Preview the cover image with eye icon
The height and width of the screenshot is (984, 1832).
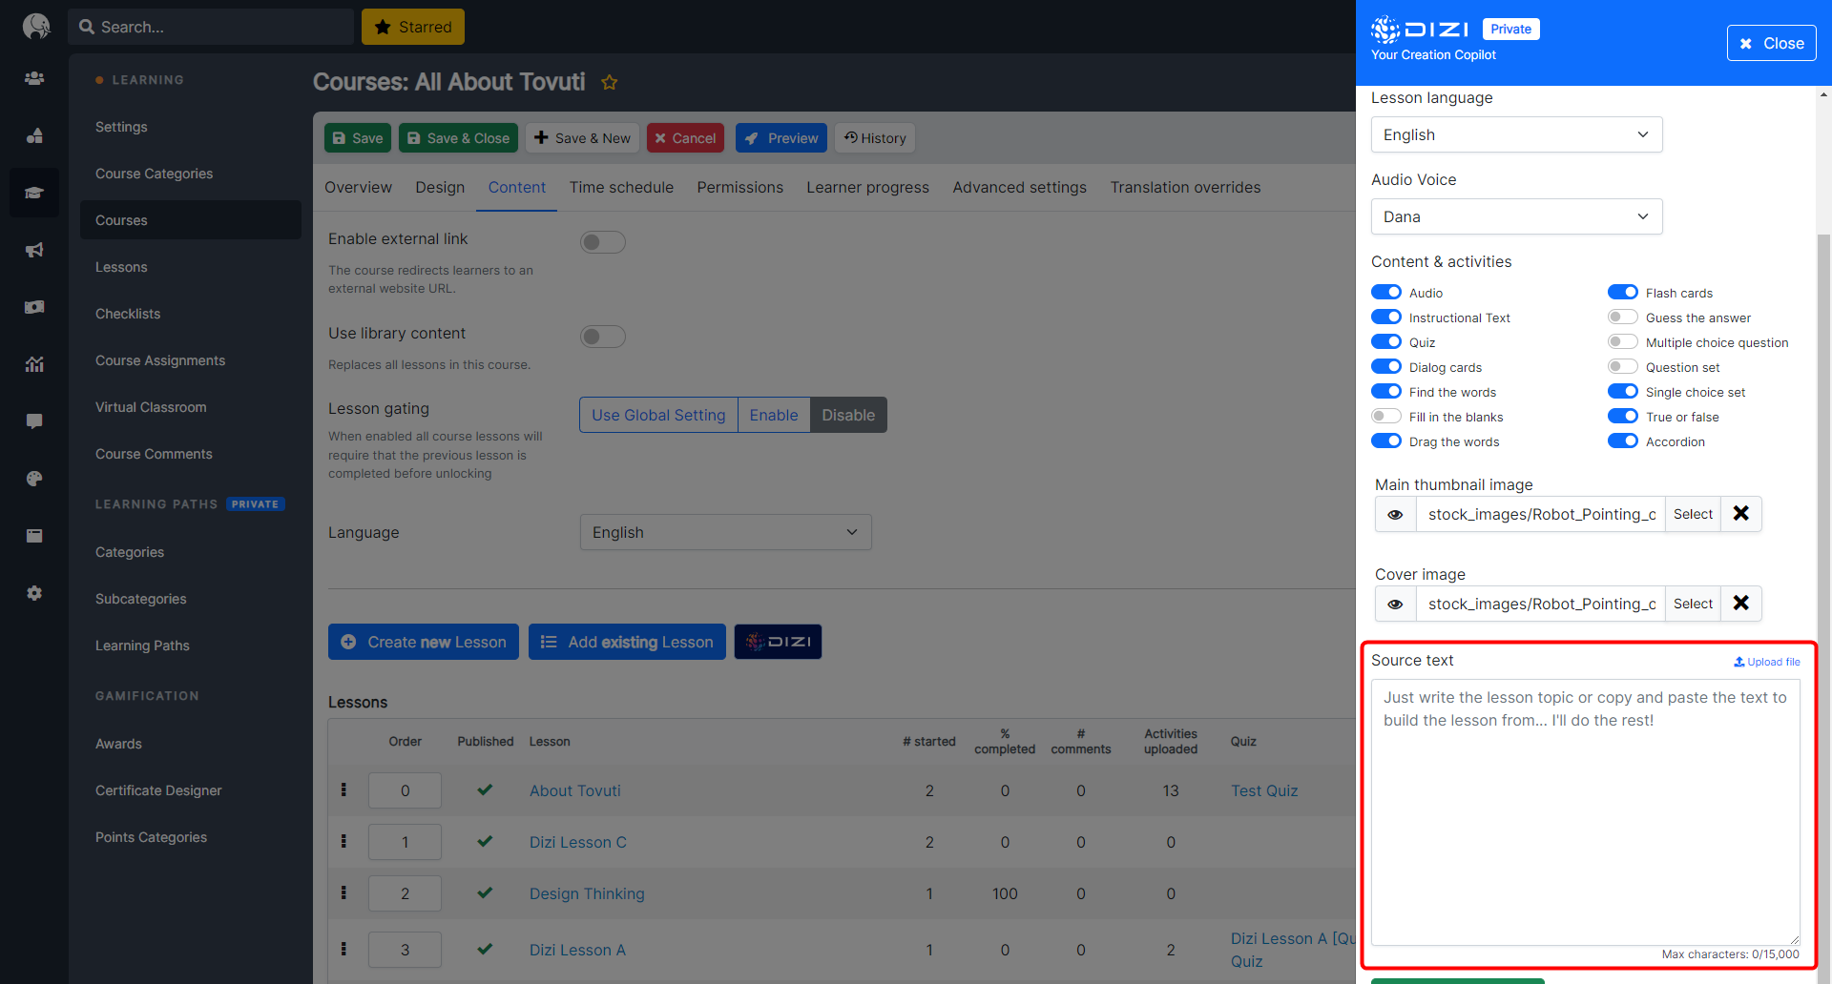(x=1395, y=604)
